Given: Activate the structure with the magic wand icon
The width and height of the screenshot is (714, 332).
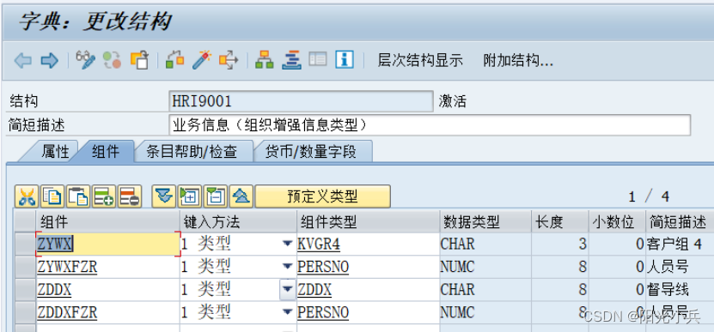Looking at the screenshot, I should 202,59.
